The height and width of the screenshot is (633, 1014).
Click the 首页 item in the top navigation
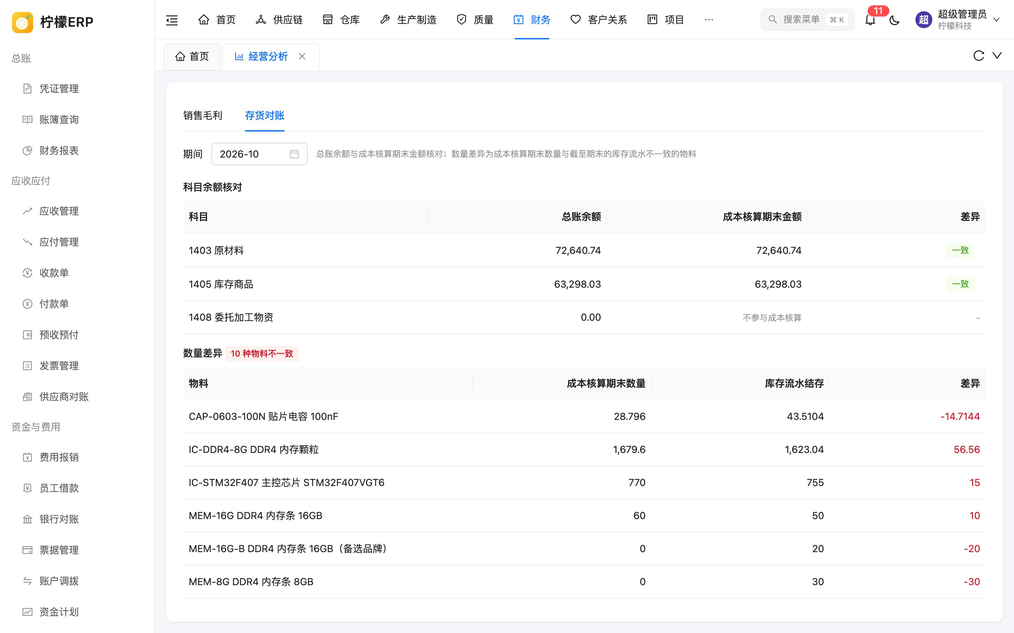(x=217, y=20)
